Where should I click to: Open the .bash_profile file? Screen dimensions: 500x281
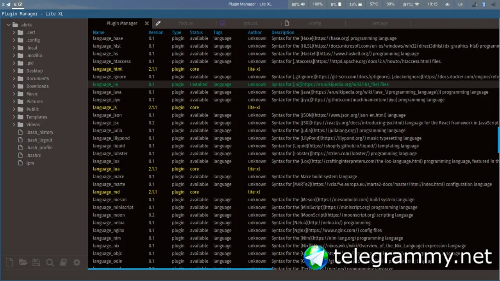pyautogui.click(x=39, y=148)
